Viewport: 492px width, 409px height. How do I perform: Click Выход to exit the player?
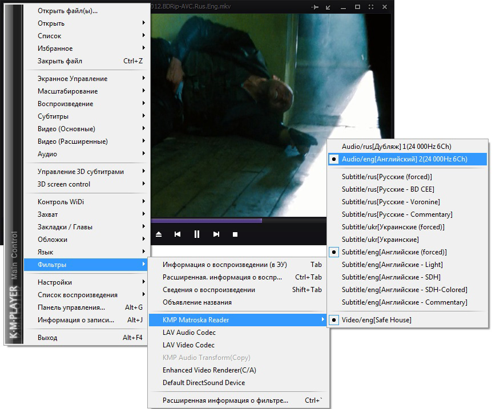[47, 338]
